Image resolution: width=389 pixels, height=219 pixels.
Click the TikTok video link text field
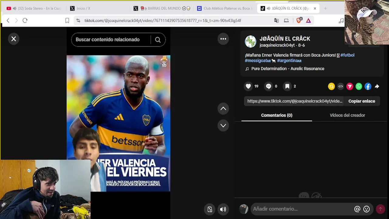[x=295, y=101]
